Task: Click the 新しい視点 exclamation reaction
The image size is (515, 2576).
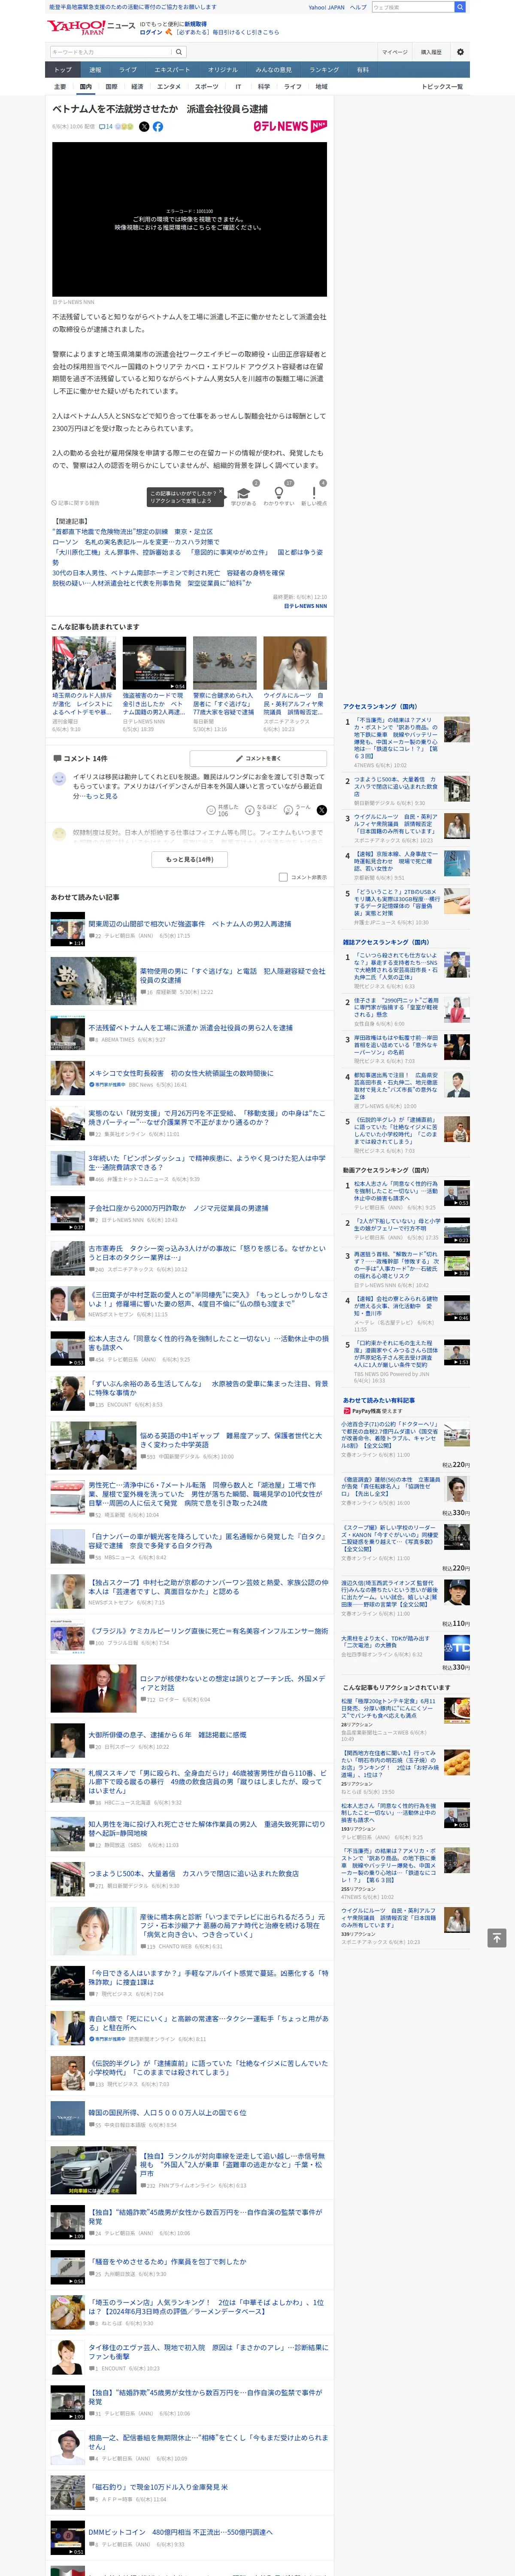Action: click(314, 494)
